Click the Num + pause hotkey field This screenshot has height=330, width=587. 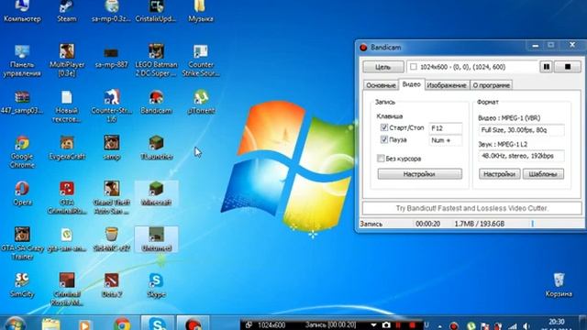[x=445, y=140]
